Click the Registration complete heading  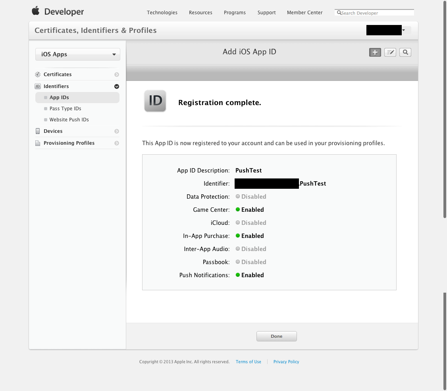click(x=220, y=103)
